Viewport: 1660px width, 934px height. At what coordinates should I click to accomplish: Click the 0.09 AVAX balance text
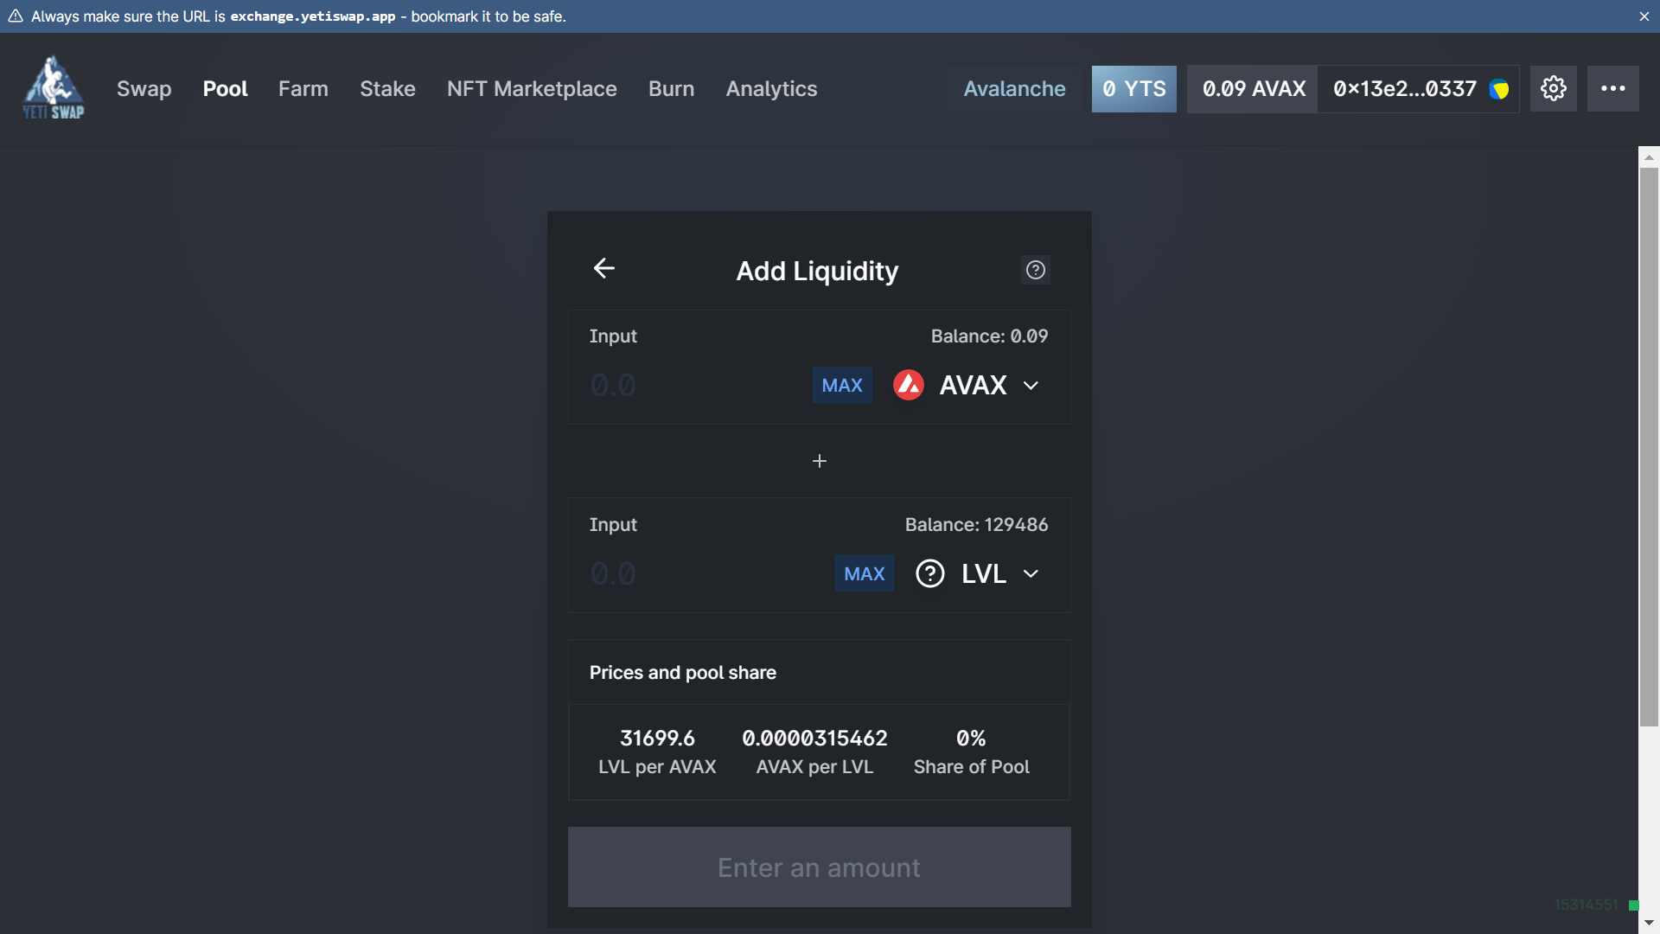coord(1254,89)
